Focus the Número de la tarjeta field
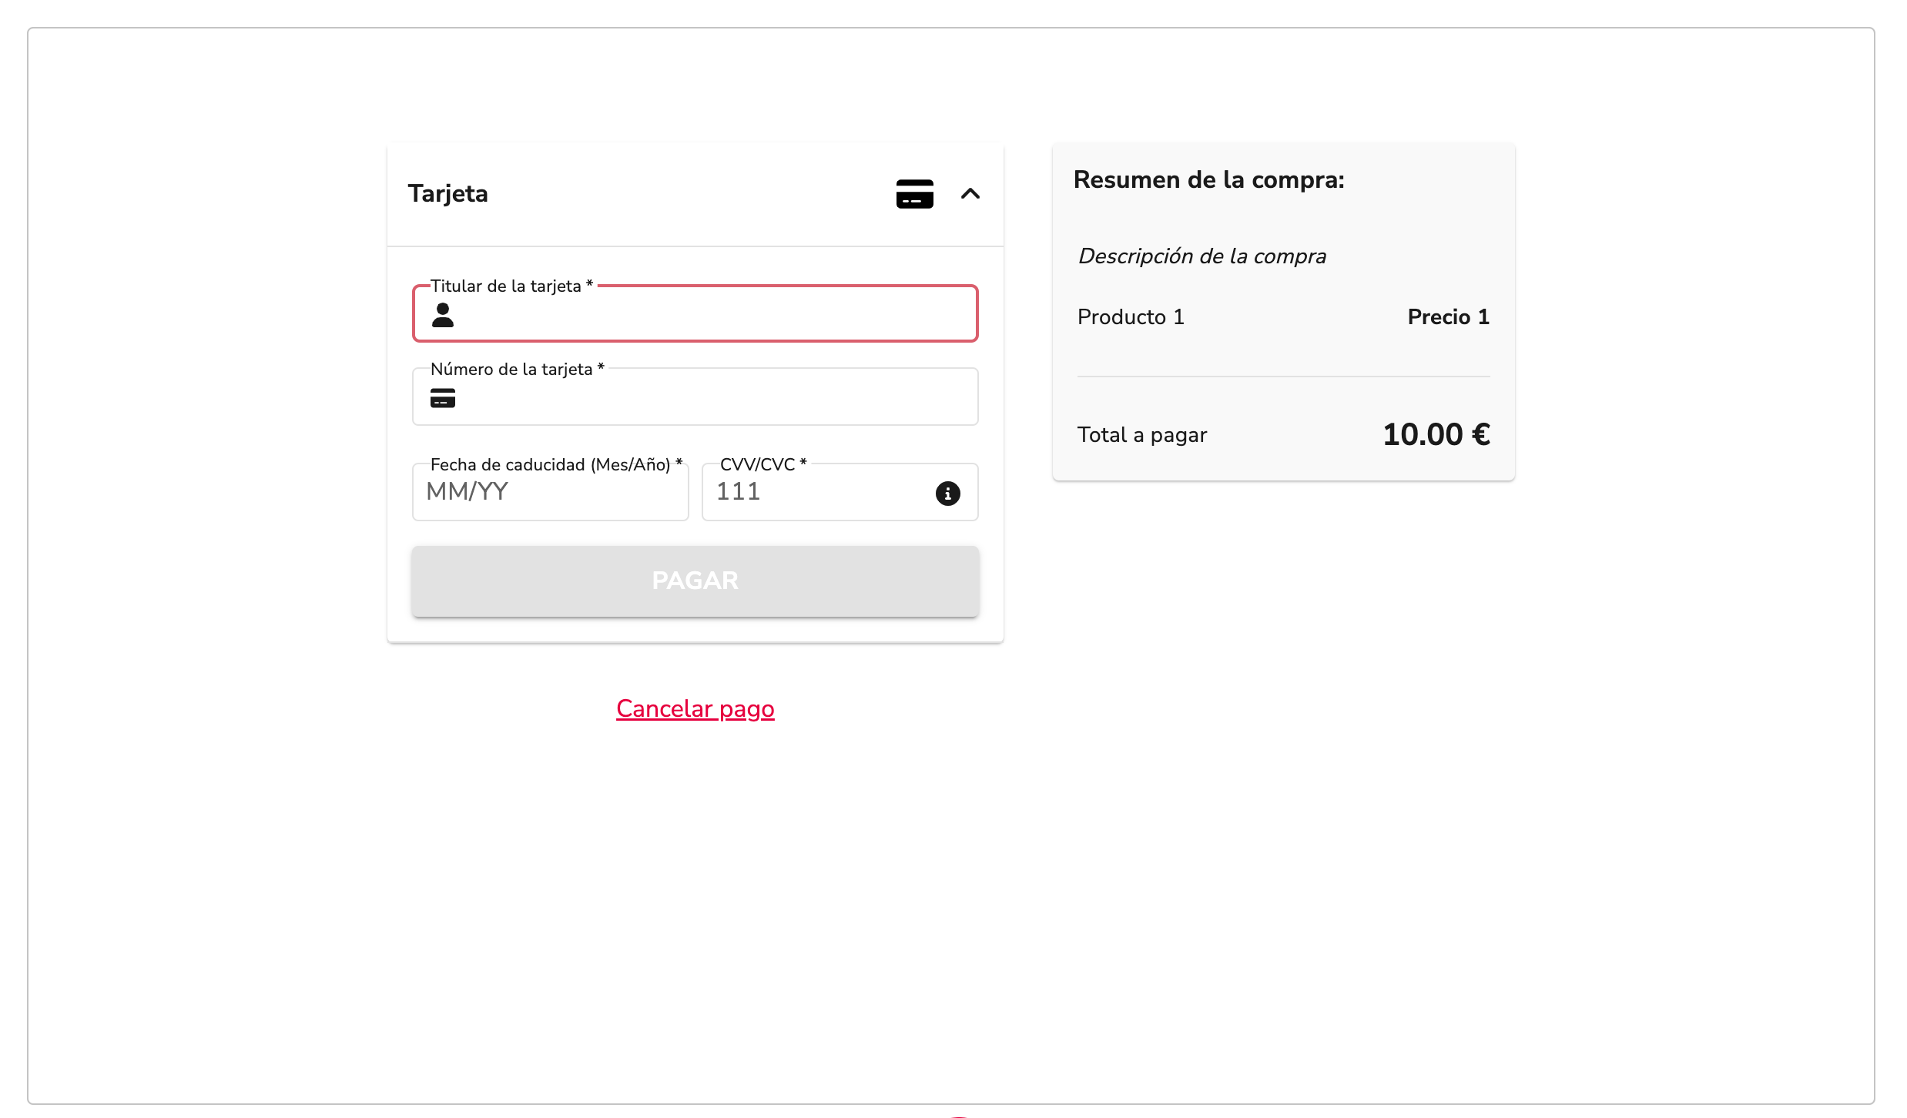This screenshot has width=1907, height=1118. coord(695,397)
